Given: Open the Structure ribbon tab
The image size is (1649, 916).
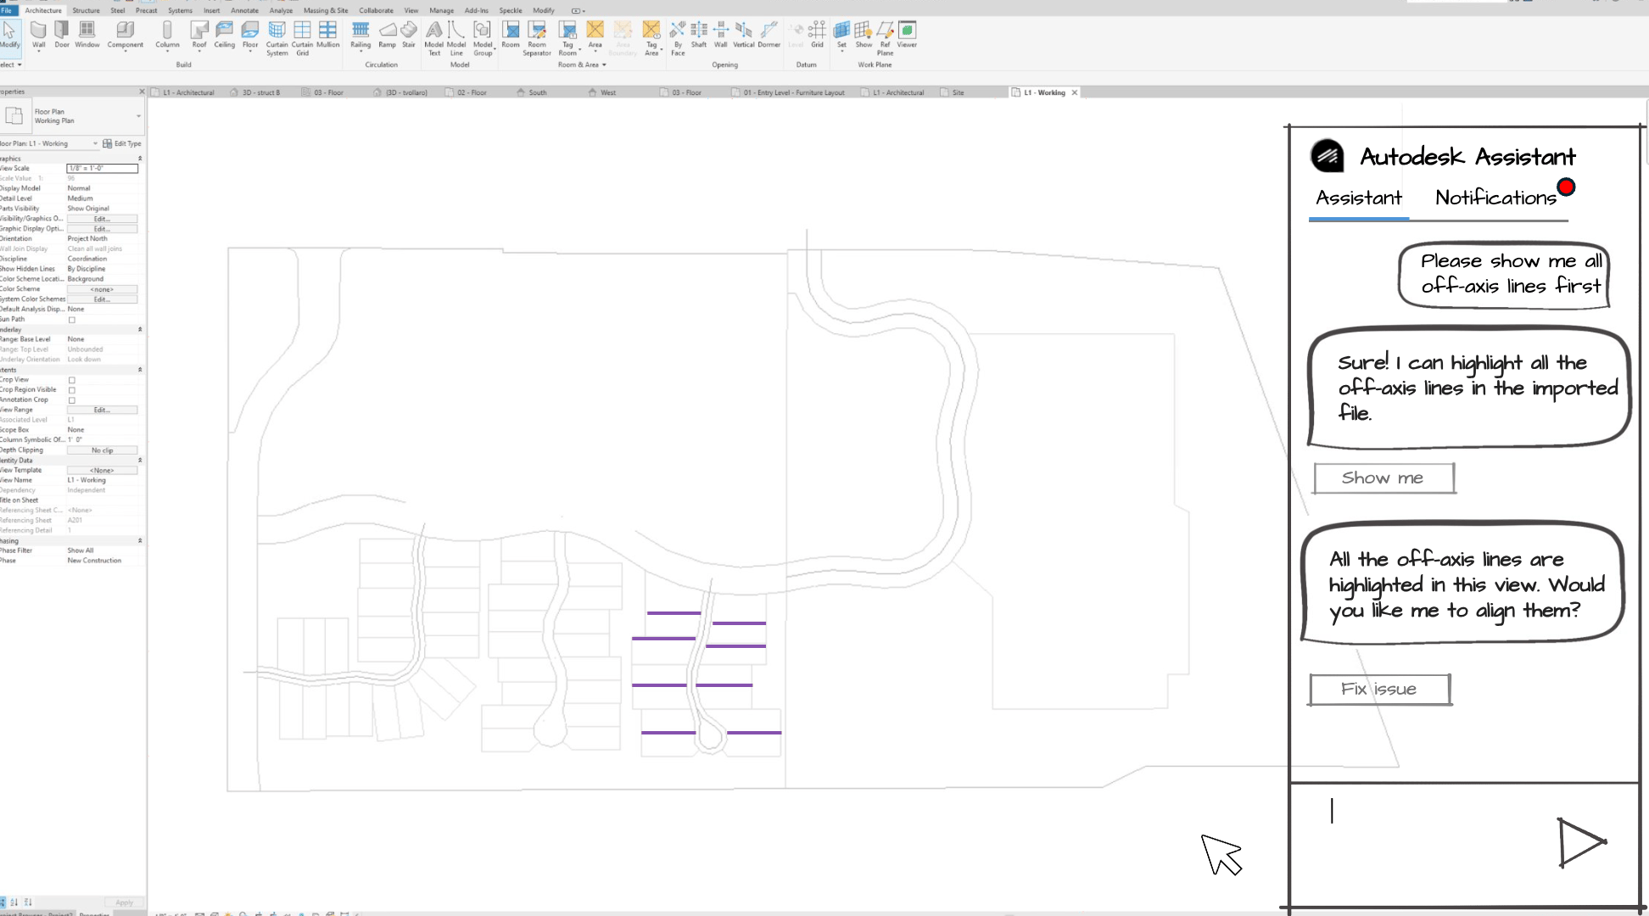Looking at the screenshot, I should (86, 10).
